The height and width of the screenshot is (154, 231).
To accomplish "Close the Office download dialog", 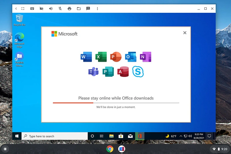I will (x=185, y=33).
